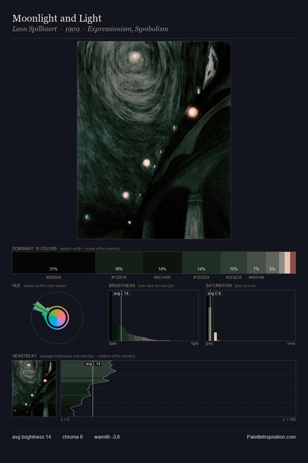This screenshot has width=308, height=463.
Task: Click 'avg L 14' label in heartbeat chart
Action: [93, 364]
